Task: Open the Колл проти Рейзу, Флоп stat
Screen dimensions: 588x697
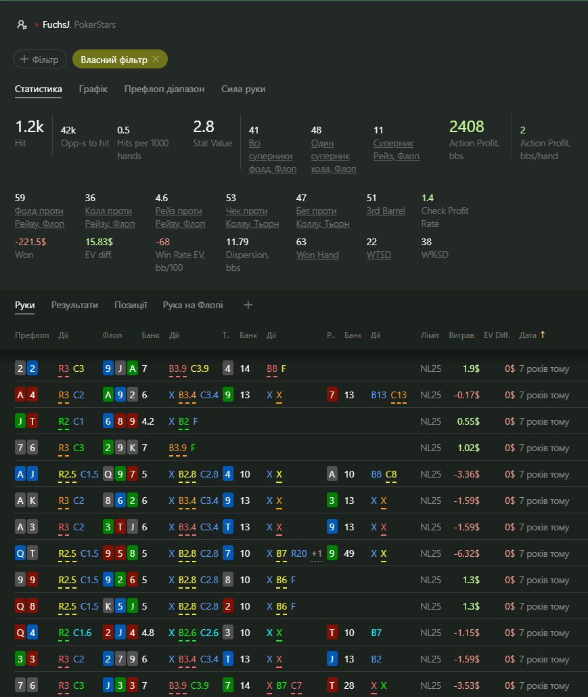Action: [x=110, y=217]
